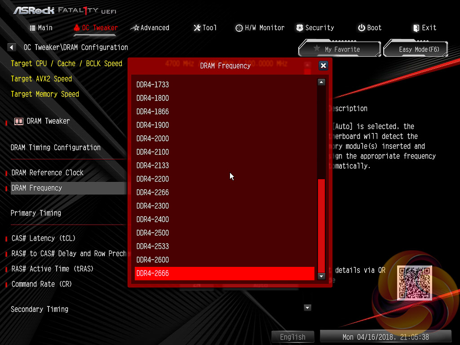
Task: Open the Security tab
Action: [315, 28]
